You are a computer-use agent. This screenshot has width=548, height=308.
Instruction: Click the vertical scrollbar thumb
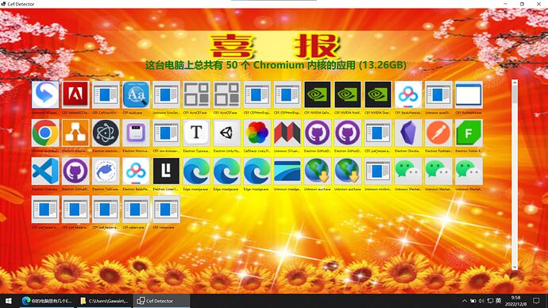(x=515, y=94)
